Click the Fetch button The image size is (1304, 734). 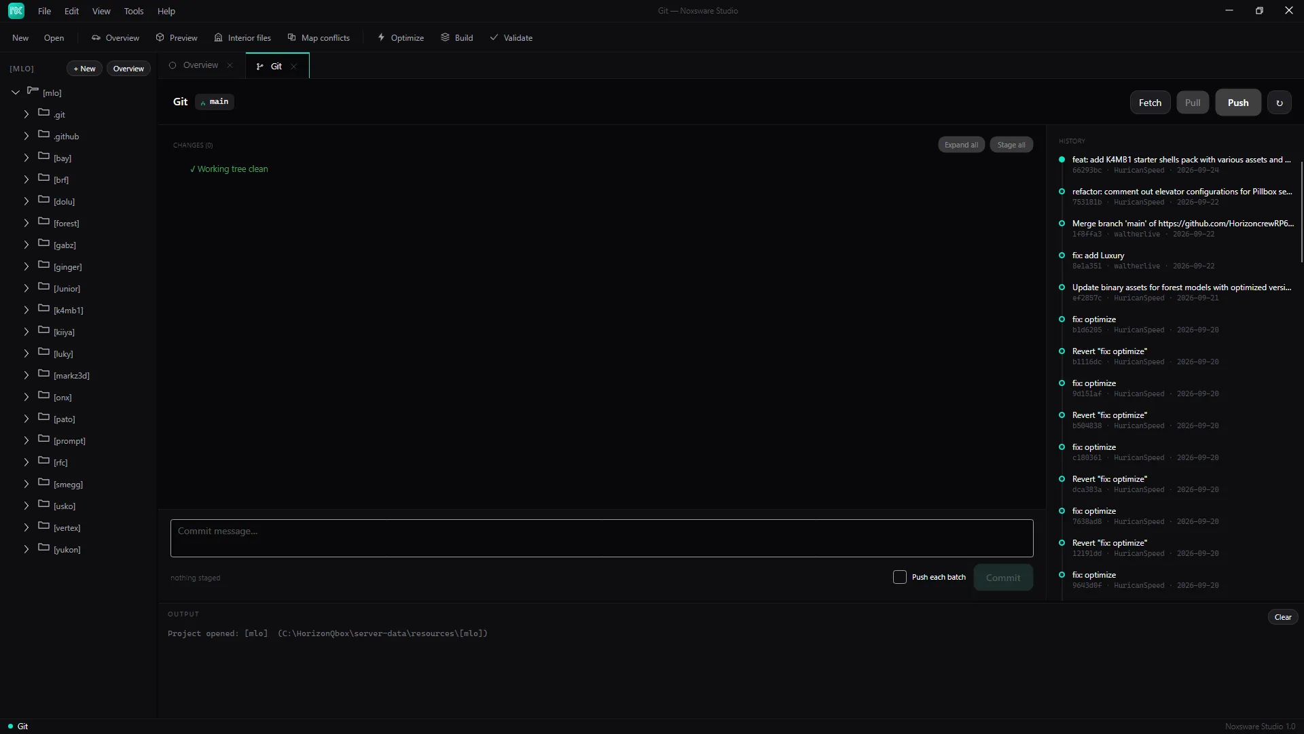(x=1150, y=103)
